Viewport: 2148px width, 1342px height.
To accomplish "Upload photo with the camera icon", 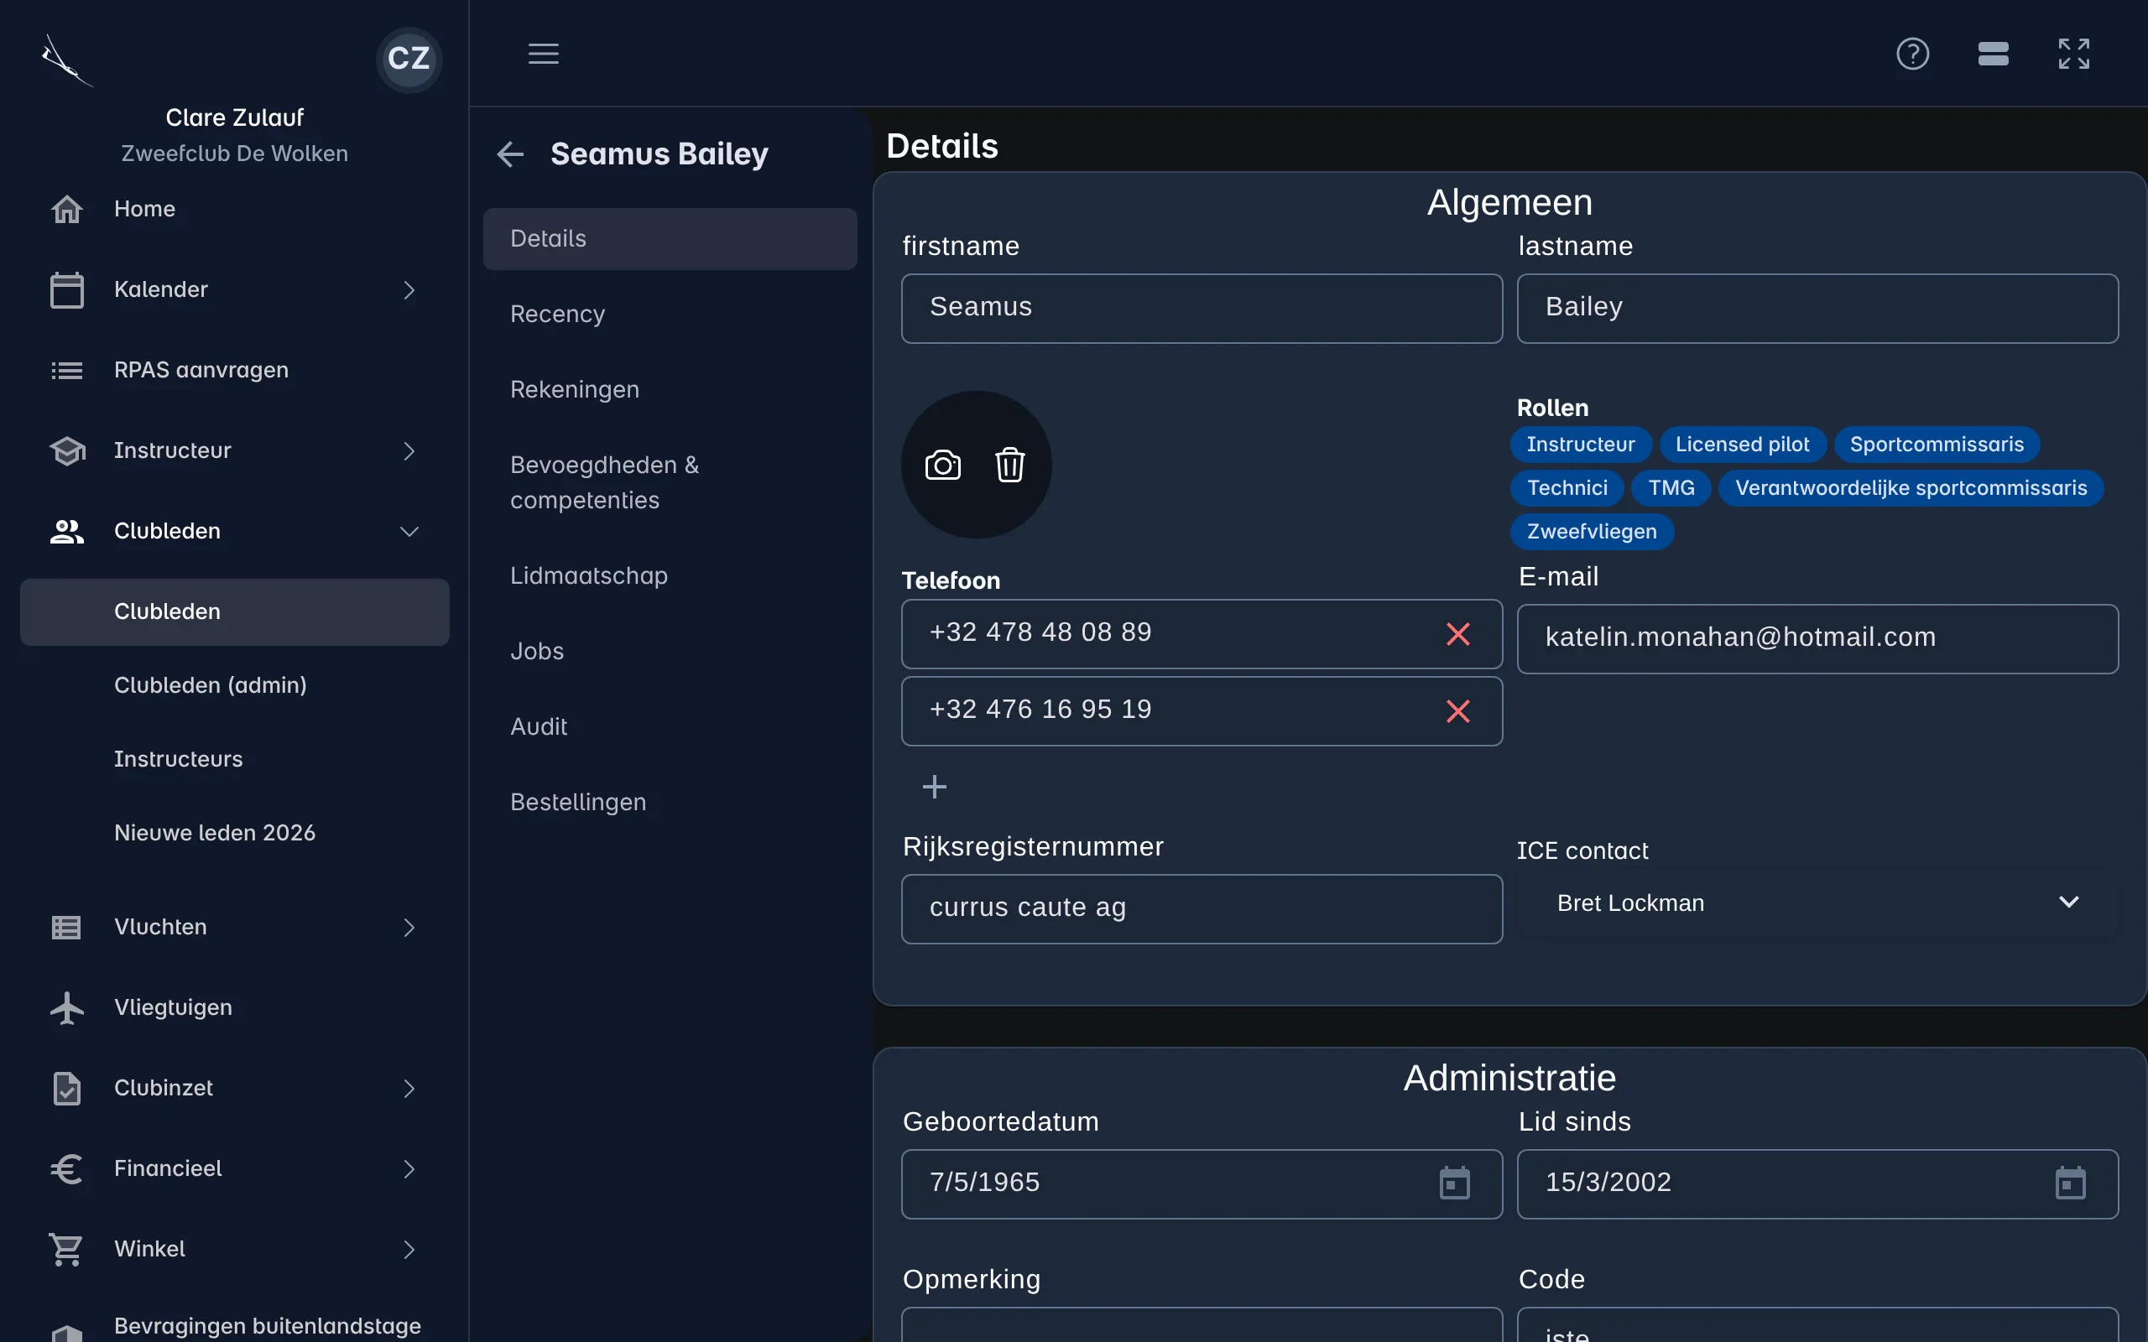I will [942, 464].
